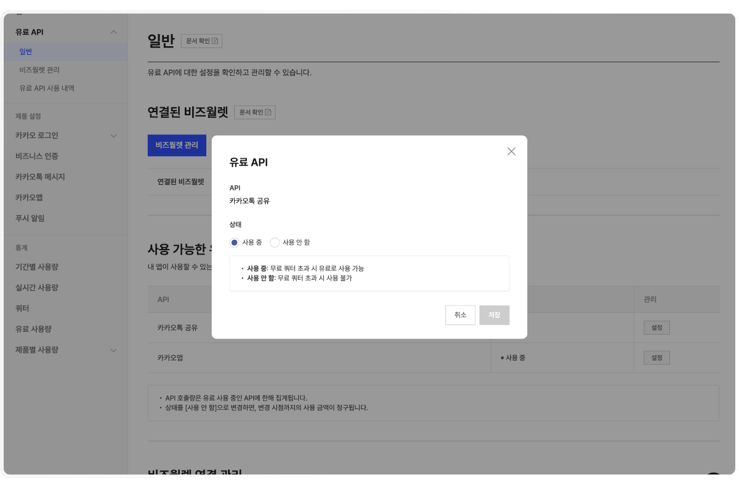Close the 유료 API dialog with X

click(511, 152)
